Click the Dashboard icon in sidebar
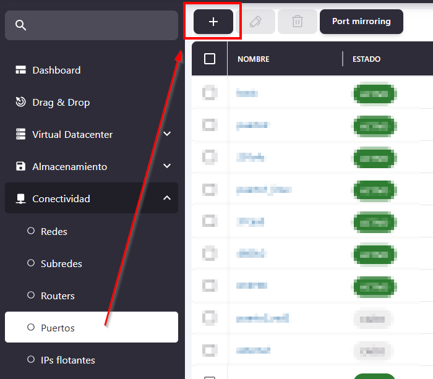Viewport: 433px width, 379px height. click(21, 70)
